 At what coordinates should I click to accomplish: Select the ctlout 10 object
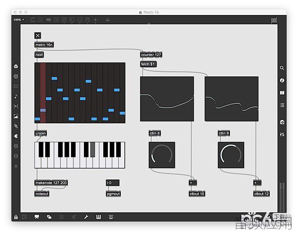click(197, 194)
